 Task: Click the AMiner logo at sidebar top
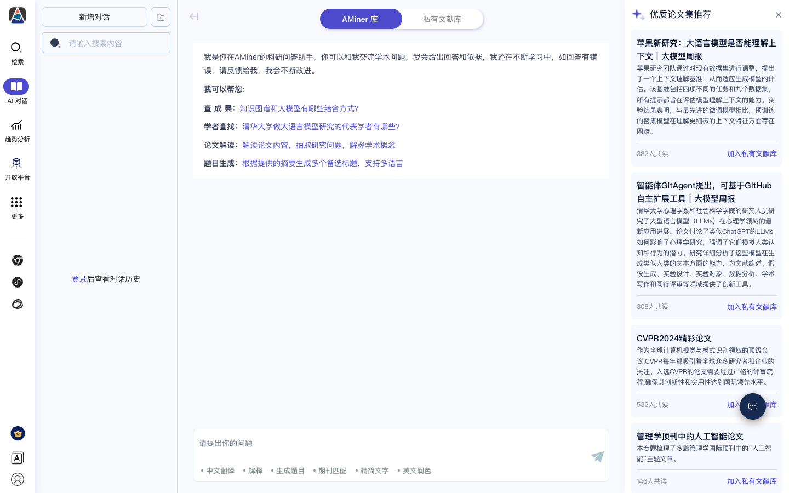tap(17, 15)
